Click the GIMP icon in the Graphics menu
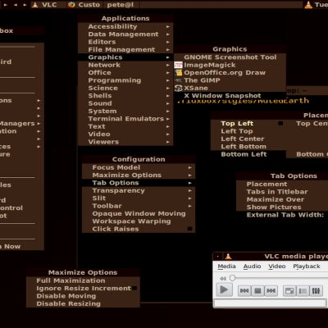This screenshot has width=328, height=328. click(178, 80)
